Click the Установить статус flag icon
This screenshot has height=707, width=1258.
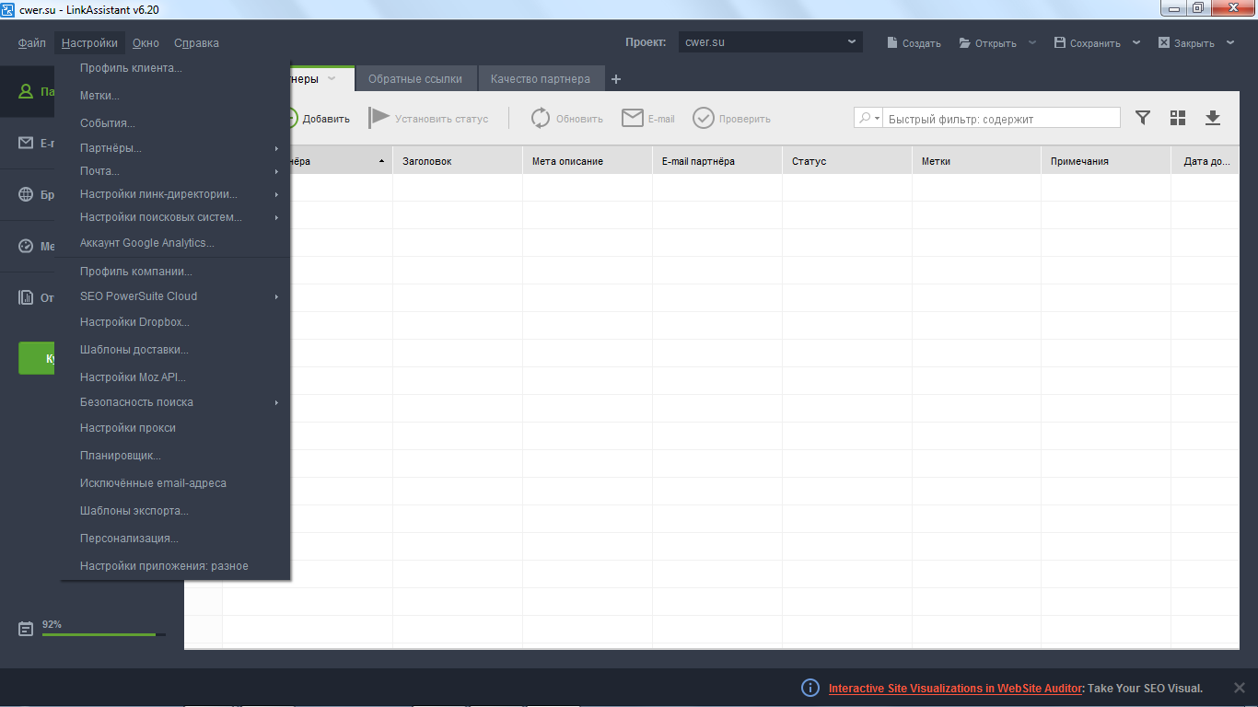379,118
